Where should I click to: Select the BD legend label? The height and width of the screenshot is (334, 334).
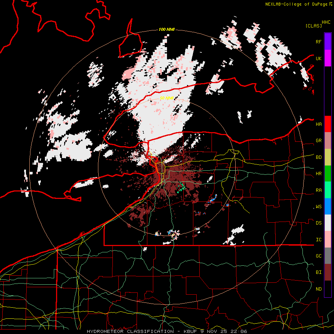coord(318,157)
